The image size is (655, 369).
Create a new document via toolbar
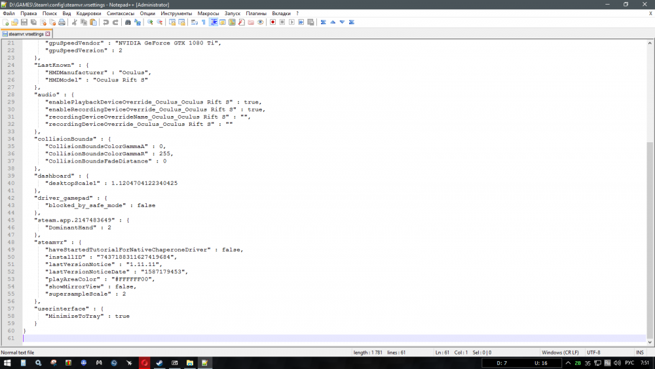[x=5, y=22]
